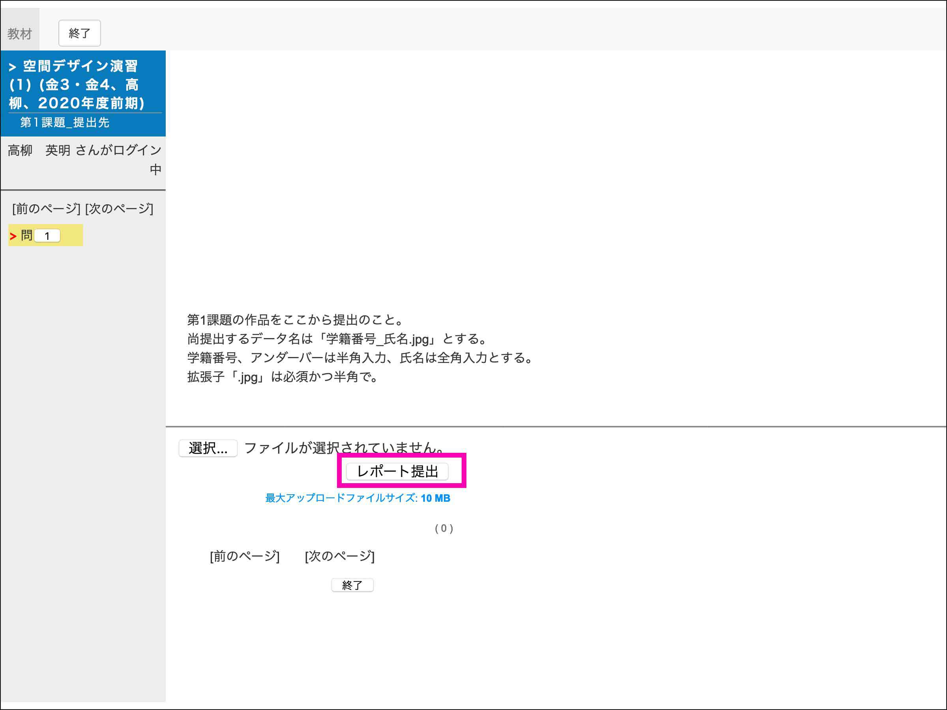
Task: Go to bottom [前のページ] link
Action: click(245, 556)
